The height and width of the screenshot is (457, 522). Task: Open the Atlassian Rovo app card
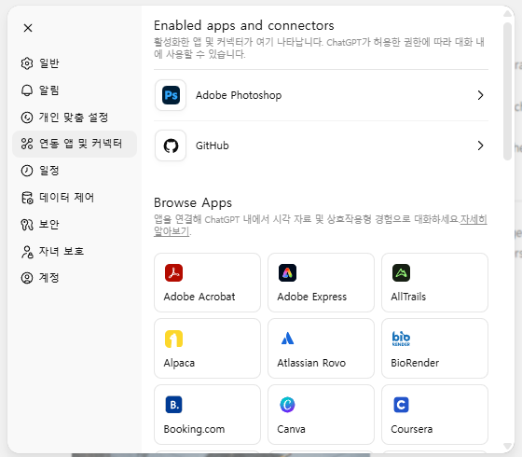coord(321,349)
